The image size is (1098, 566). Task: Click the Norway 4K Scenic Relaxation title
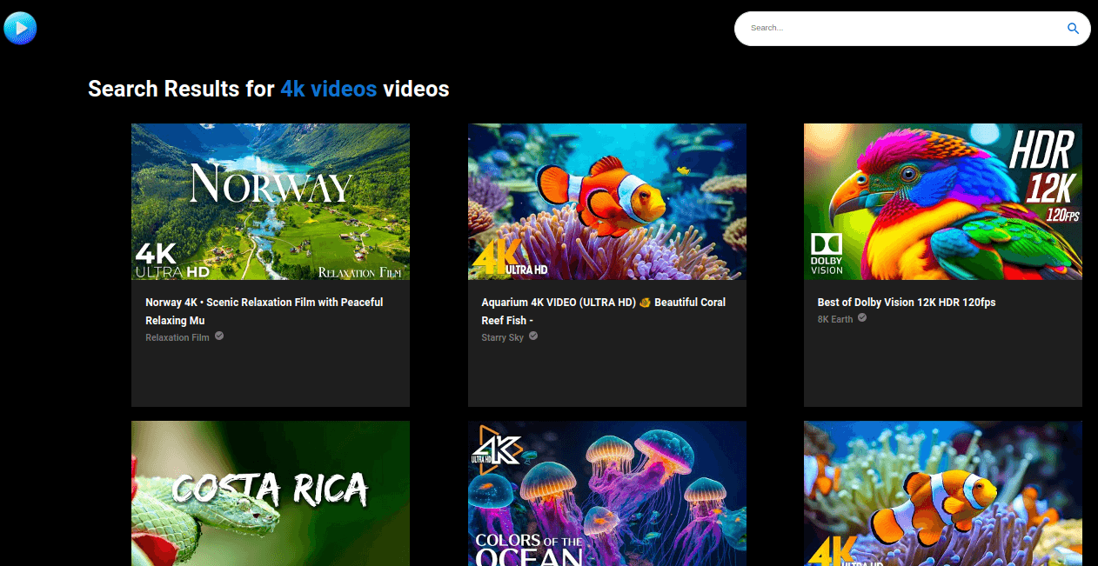pyautogui.click(x=264, y=311)
